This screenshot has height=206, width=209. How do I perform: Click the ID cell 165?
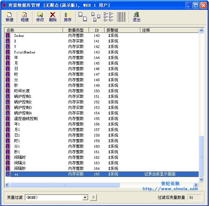tap(97, 174)
